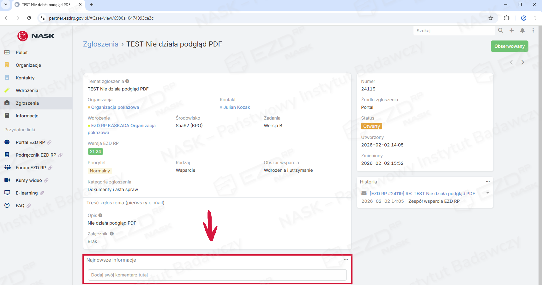Click the search magnifier icon
The height and width of the screenshot is (285, 542).
click(501, 30)
